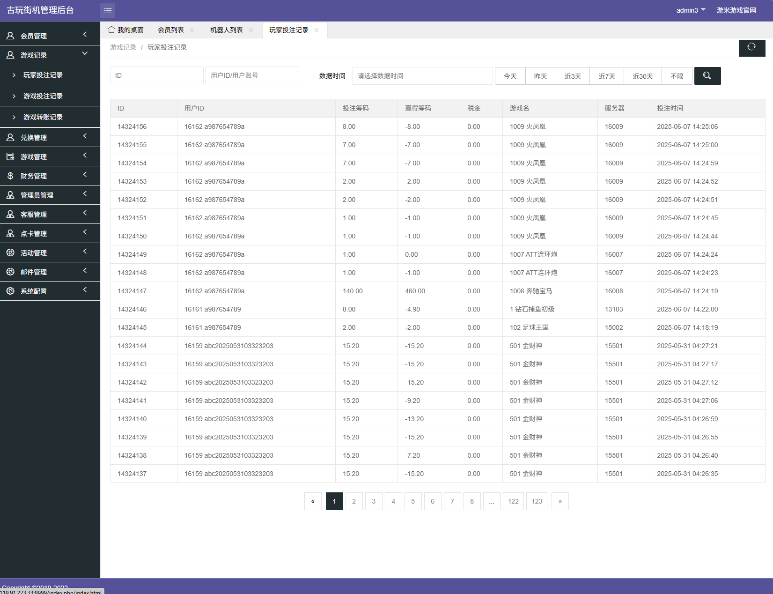This screenshot has height=594, width=773.
Task: Expand the 点卡管理 menu chevron
Action: click(x=85, y=232)
